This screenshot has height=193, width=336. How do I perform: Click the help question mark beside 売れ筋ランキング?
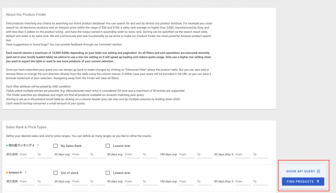click(38, 145)
